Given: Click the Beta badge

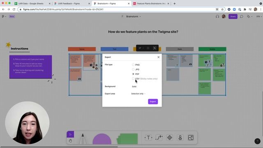Looking at the screenshot, I should coord(12,16).
